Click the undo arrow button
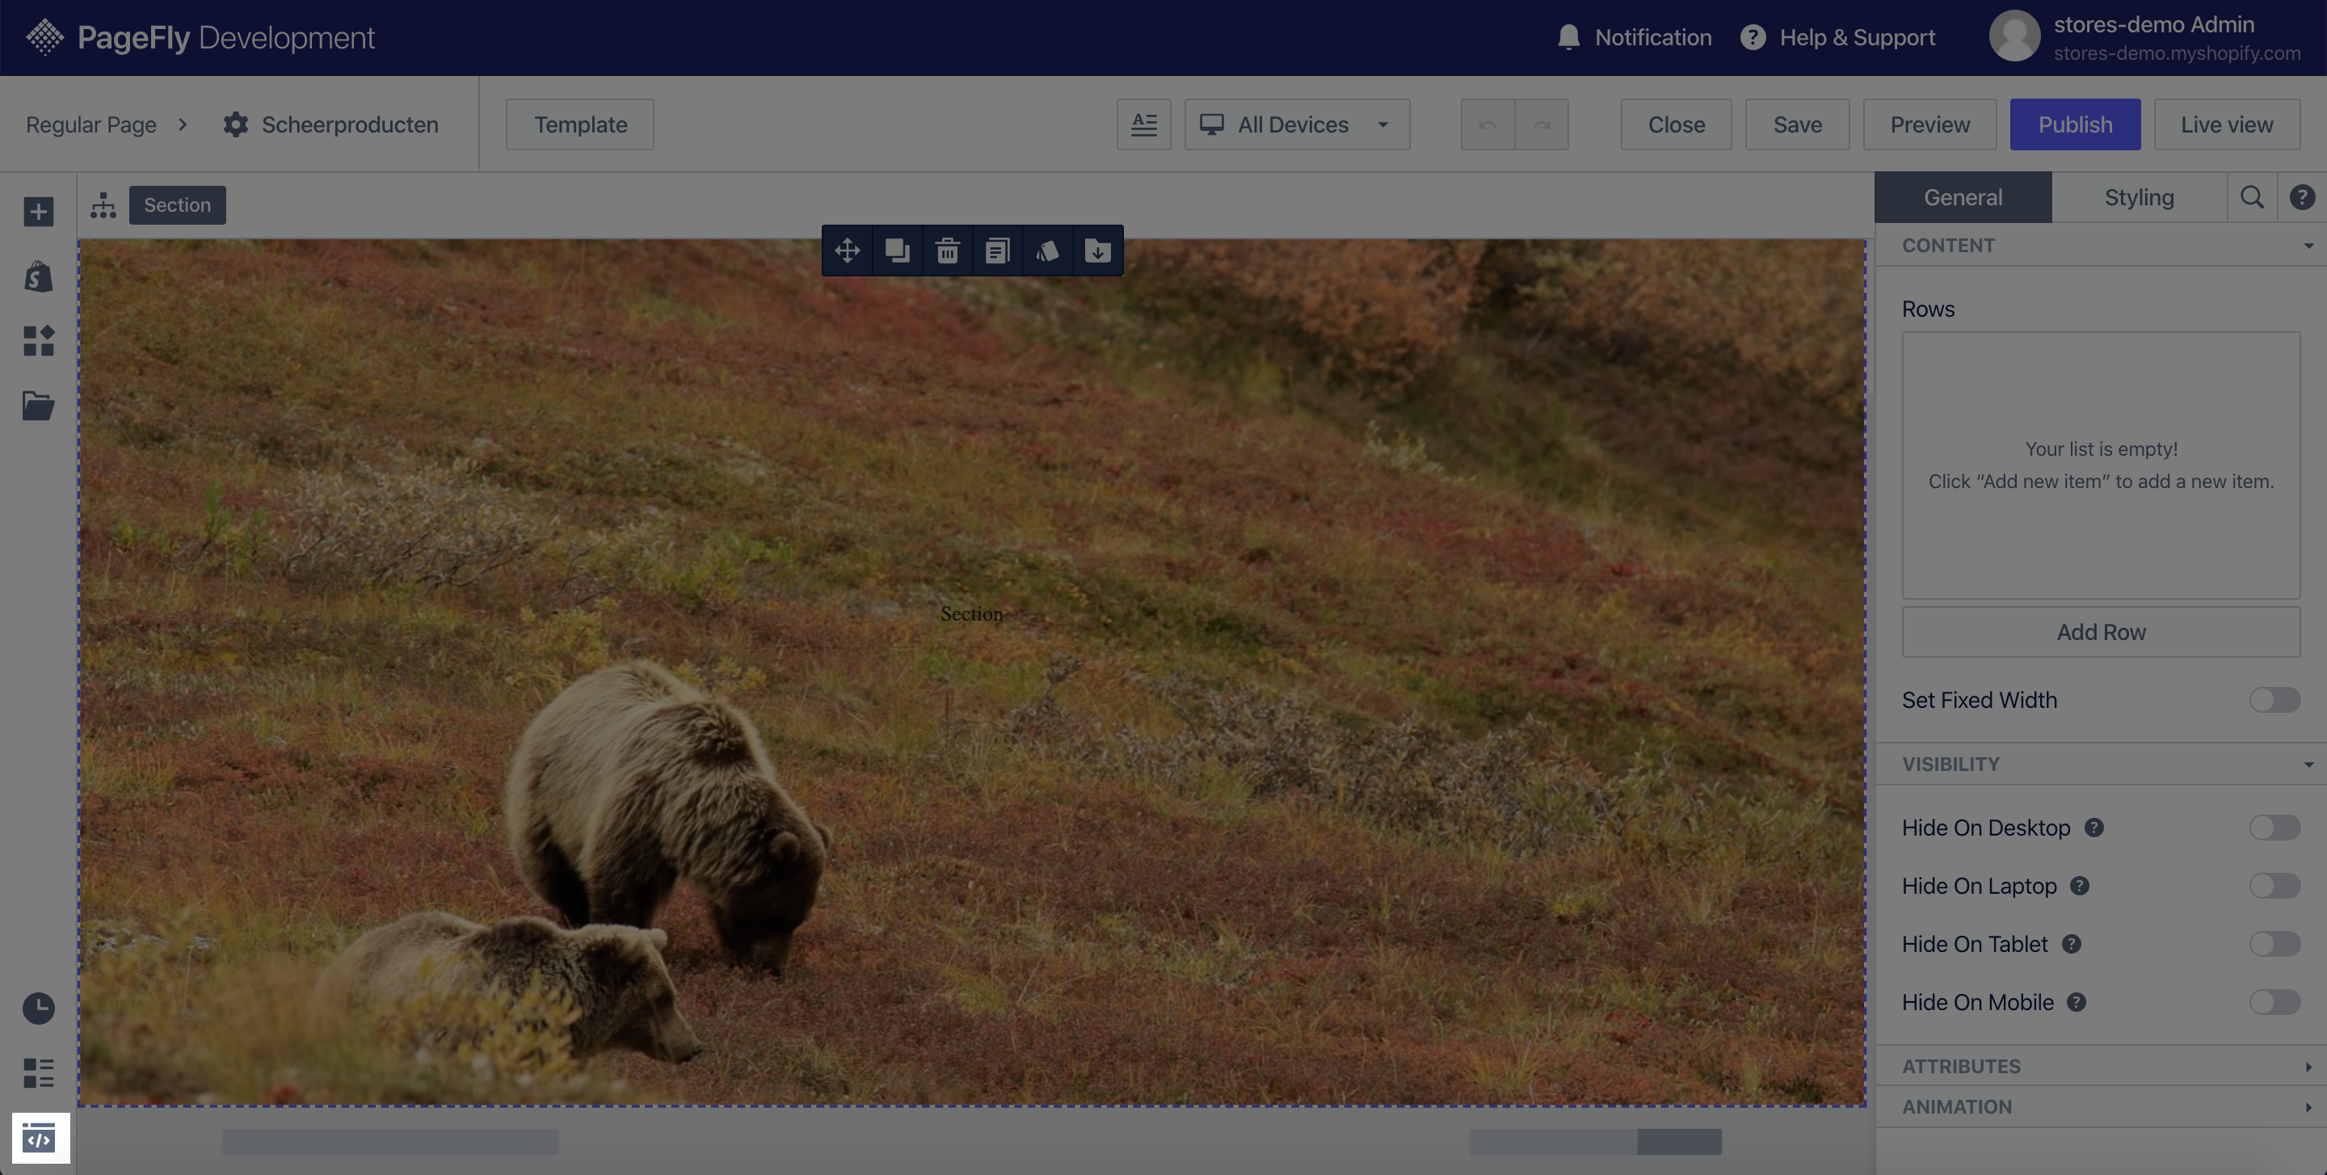 click(x=1488, y=124)
